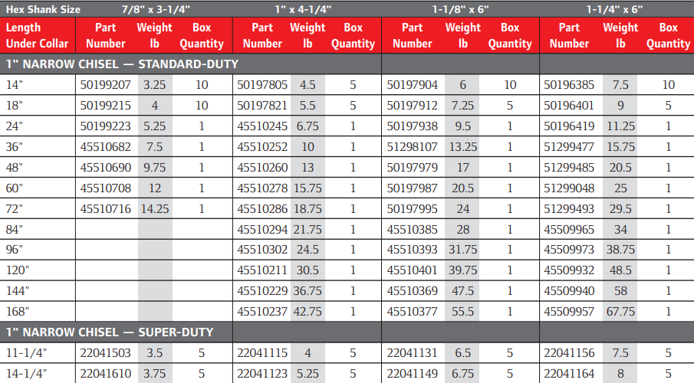Screen dimensions: 694x383
Task: Click part number 45510716 in 72" row
Action: pyautogui.click(x=105, y=208)
